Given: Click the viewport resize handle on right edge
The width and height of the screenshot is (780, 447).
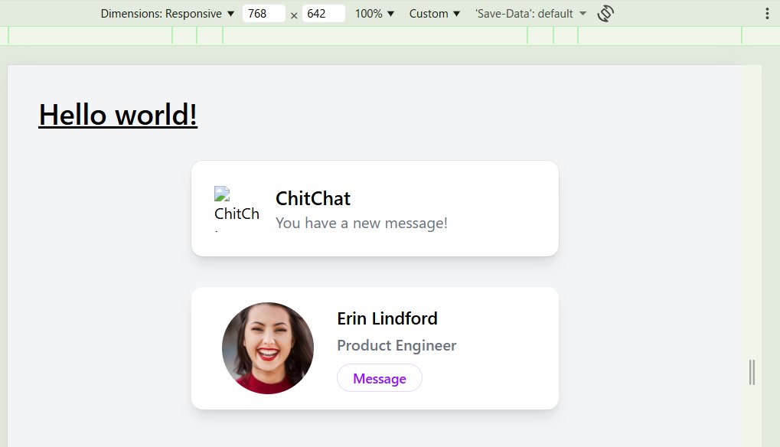Looking at the screenshot, I should click(x=752, y=373).
